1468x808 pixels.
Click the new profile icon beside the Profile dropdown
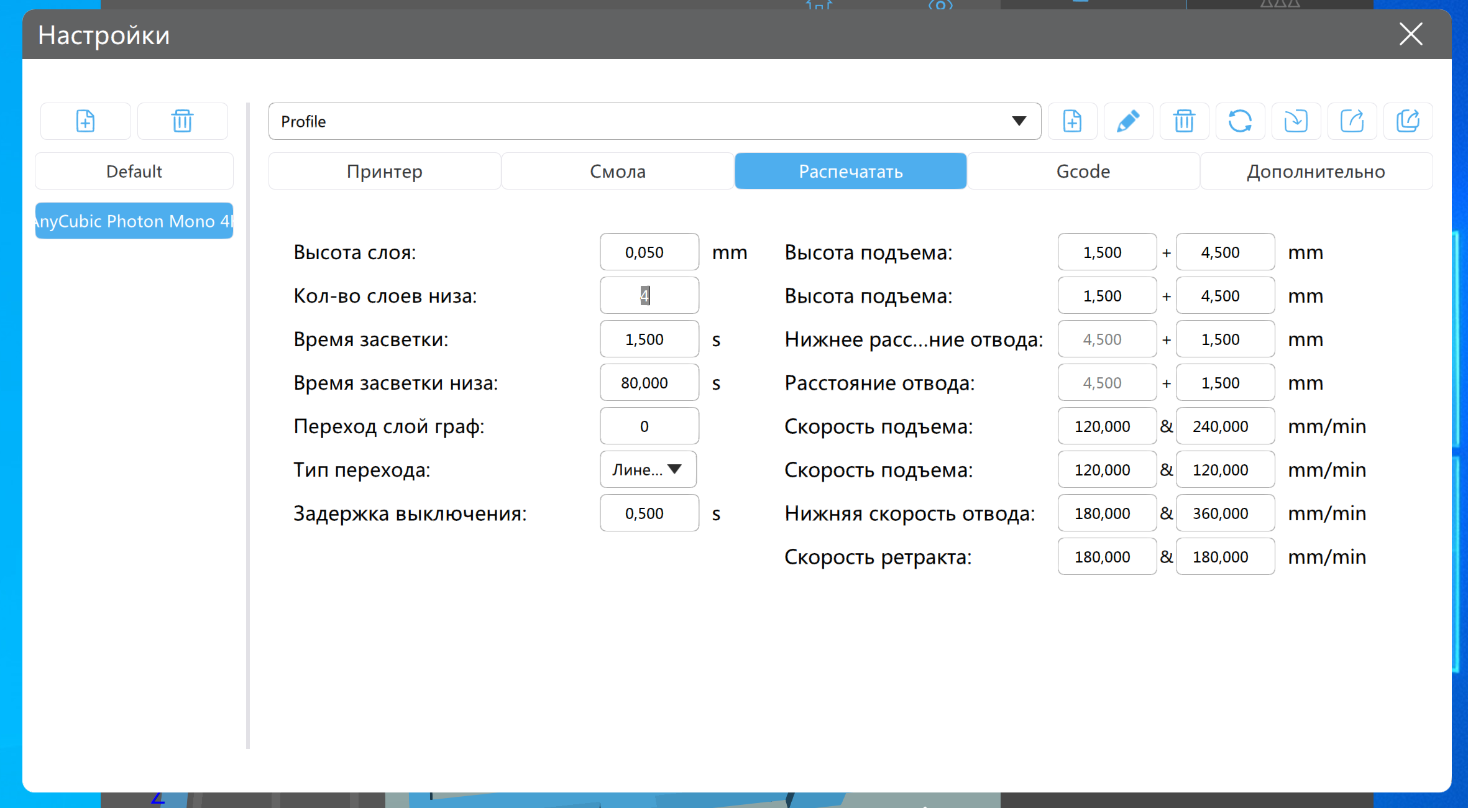[x=1072, y=121]
